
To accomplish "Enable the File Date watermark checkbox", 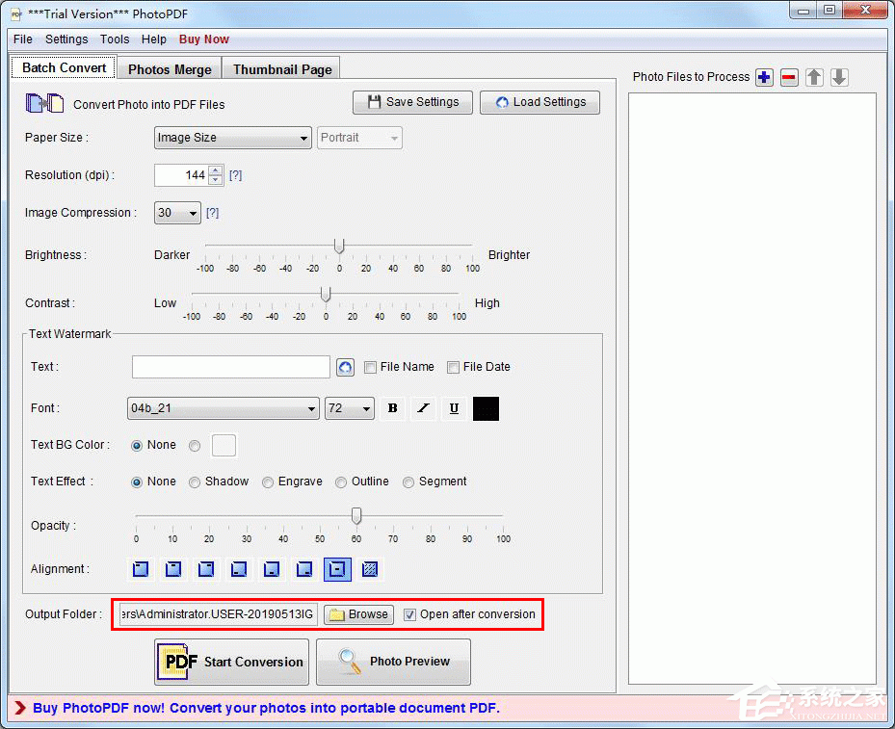I will (453, 367).
